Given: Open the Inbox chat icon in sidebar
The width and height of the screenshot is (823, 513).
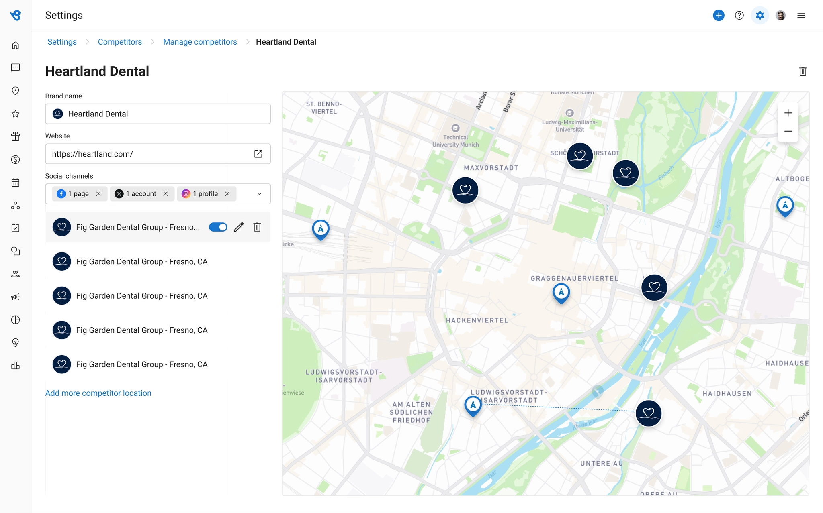Looking at the screenshot, I should (15, 67).
